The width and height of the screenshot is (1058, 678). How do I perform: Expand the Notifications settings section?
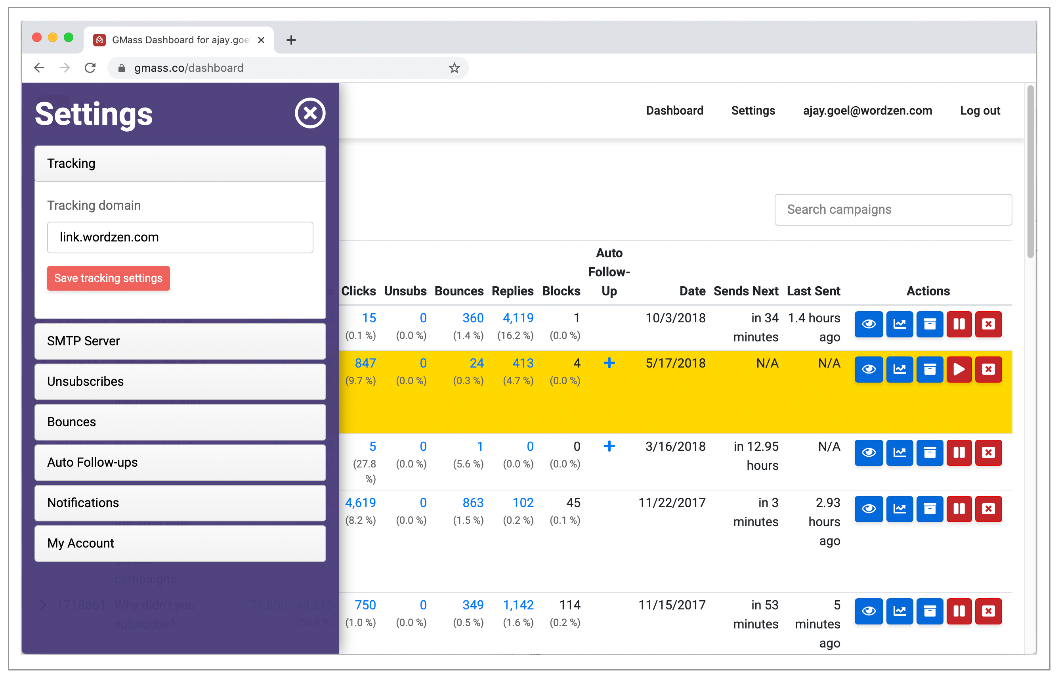coord(180,503)
